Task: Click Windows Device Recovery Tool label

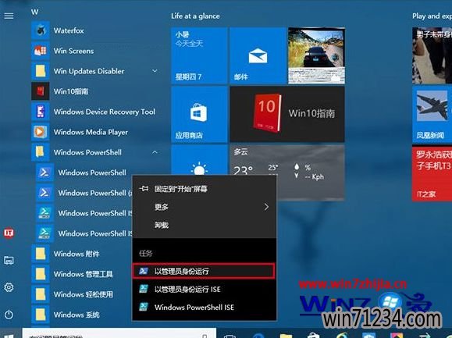Action: (x=105, y=112)
